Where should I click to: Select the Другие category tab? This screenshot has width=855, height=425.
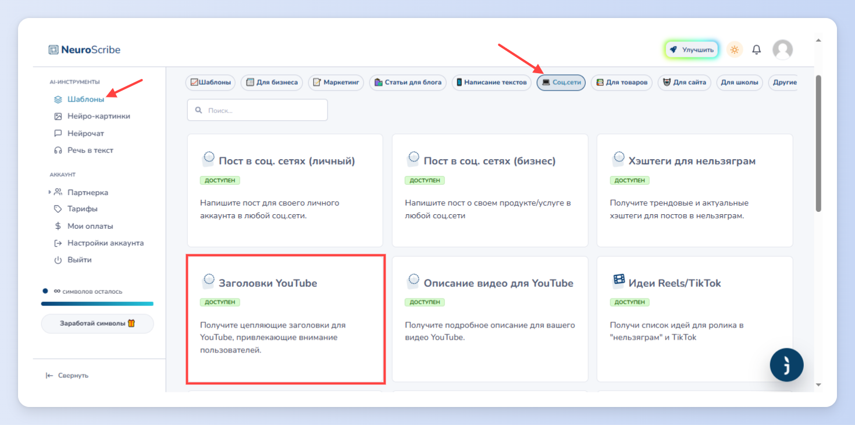783,82
